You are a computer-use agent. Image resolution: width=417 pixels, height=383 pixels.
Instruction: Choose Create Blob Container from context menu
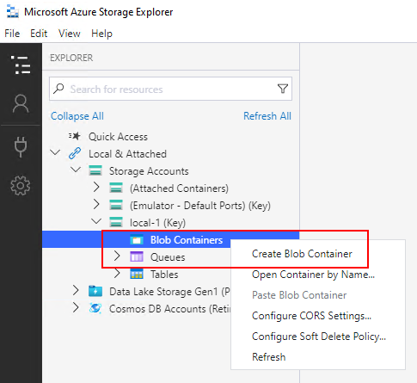pyautogui.click(x=302, y=254)
